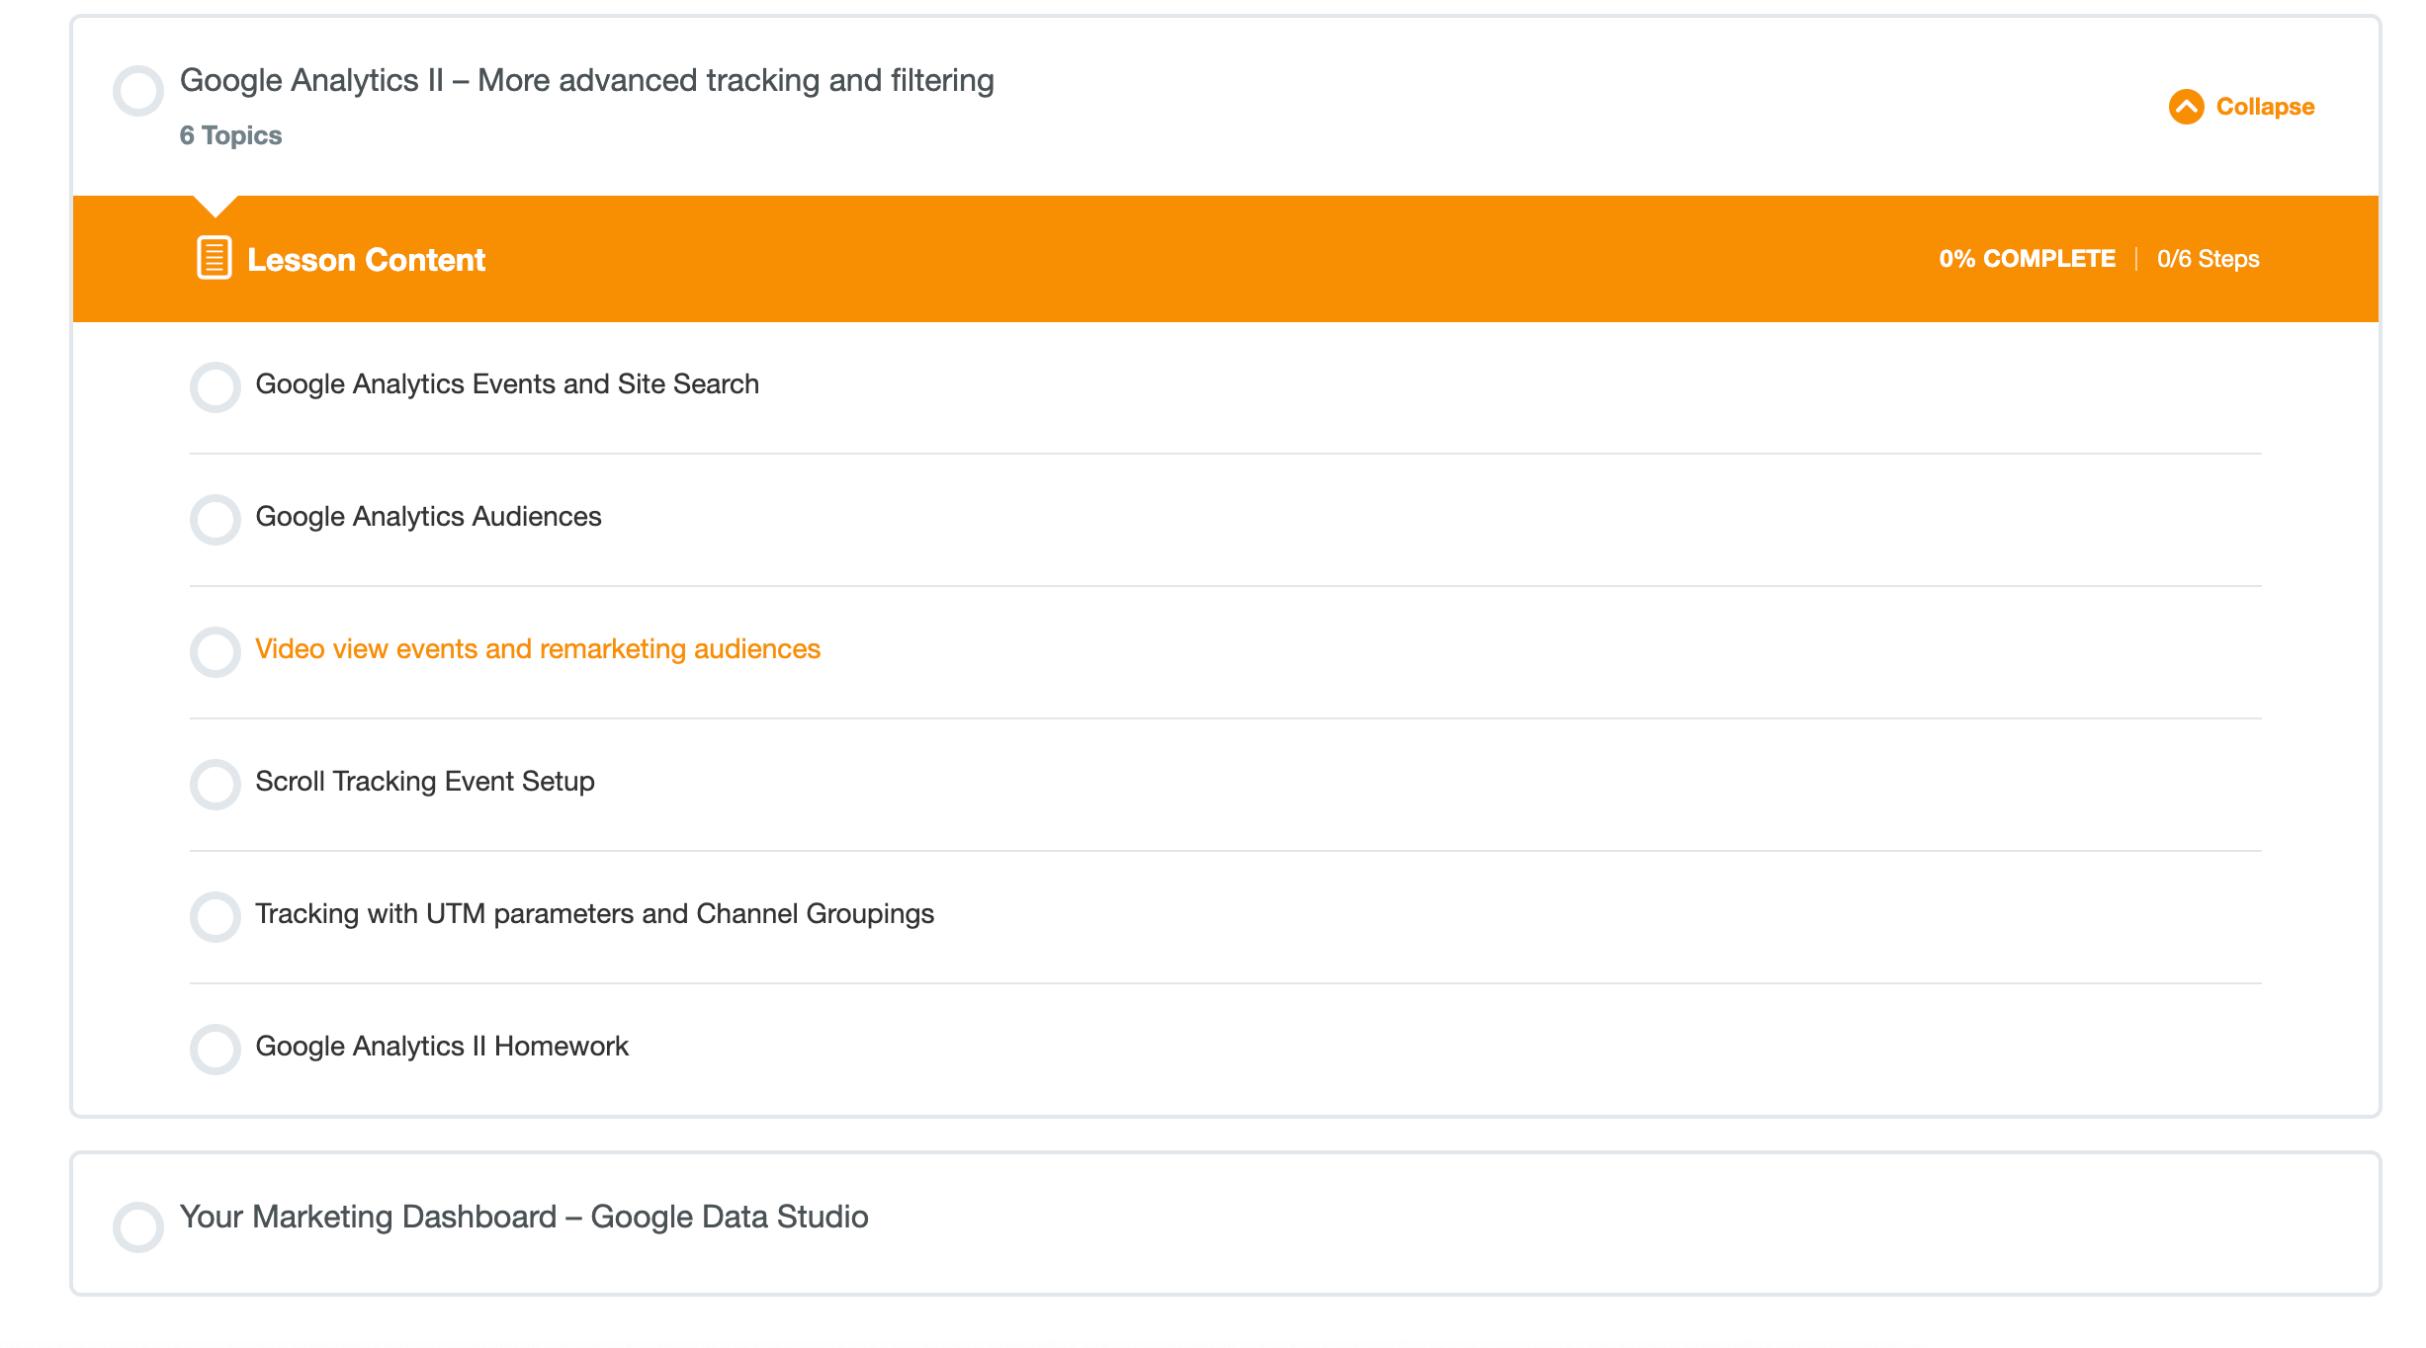Open Google Analytics Events and Site Search topic
The width and height of the screenshot is (2426, 1348).
coord(507,384)
